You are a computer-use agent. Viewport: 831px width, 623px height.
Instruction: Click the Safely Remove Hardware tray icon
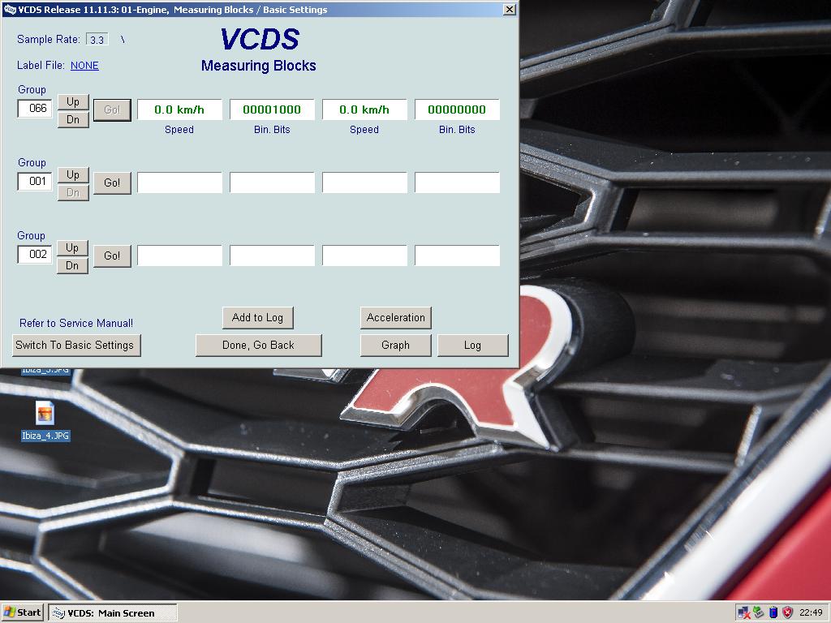[758, 612]
